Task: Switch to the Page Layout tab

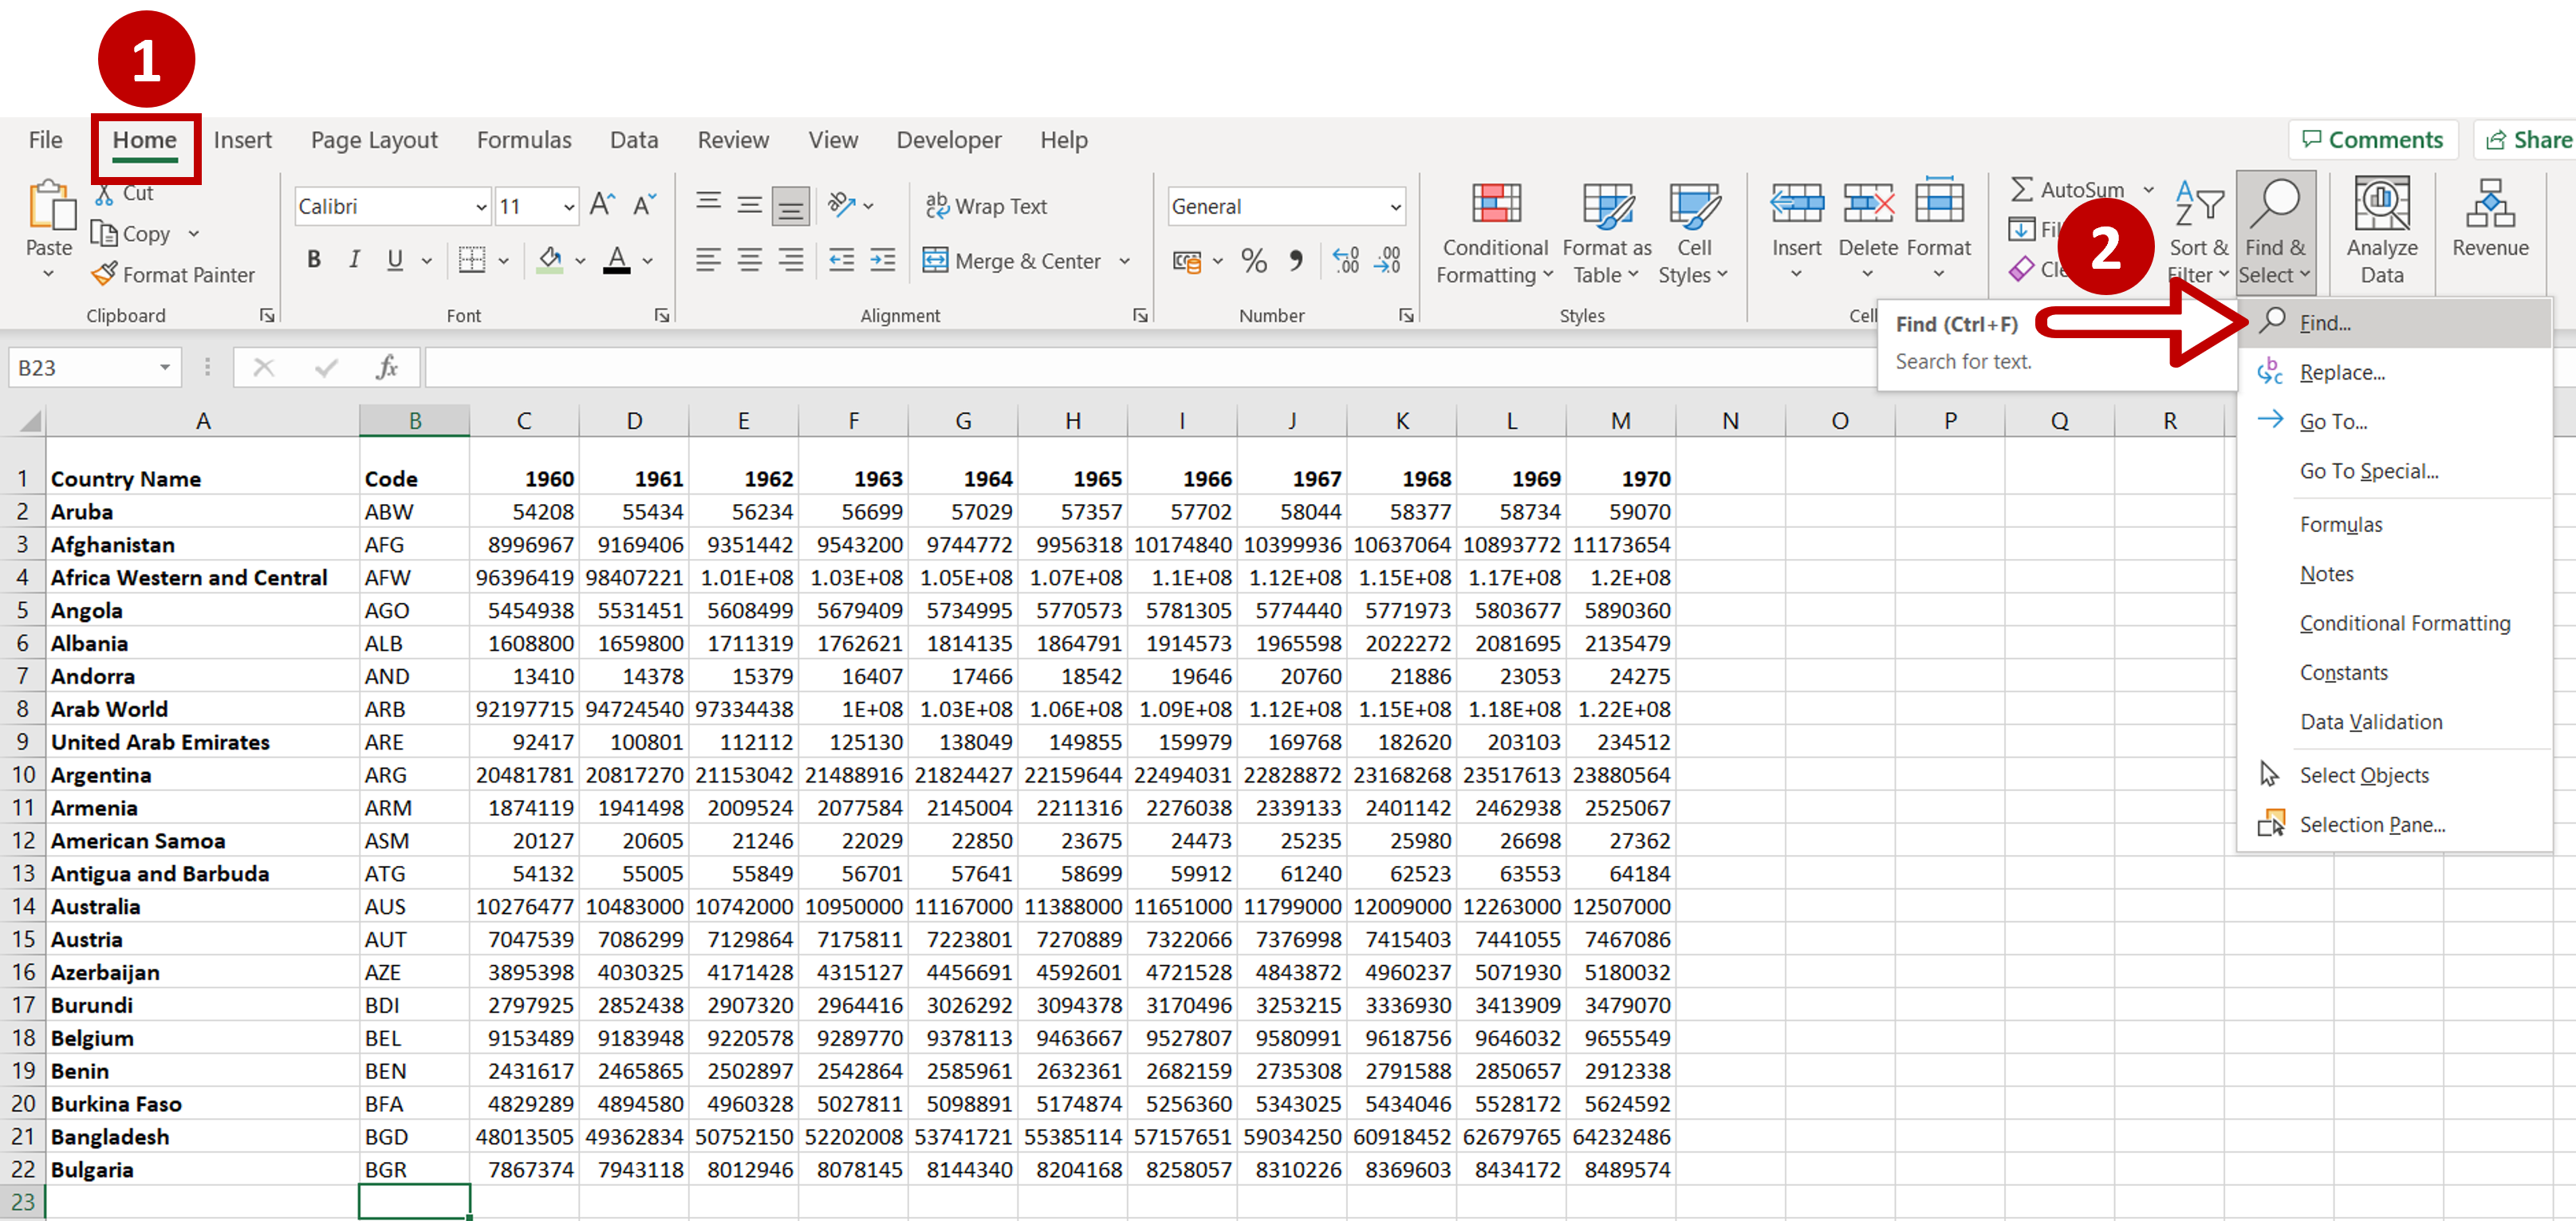Action: click(x=374, y=140)
